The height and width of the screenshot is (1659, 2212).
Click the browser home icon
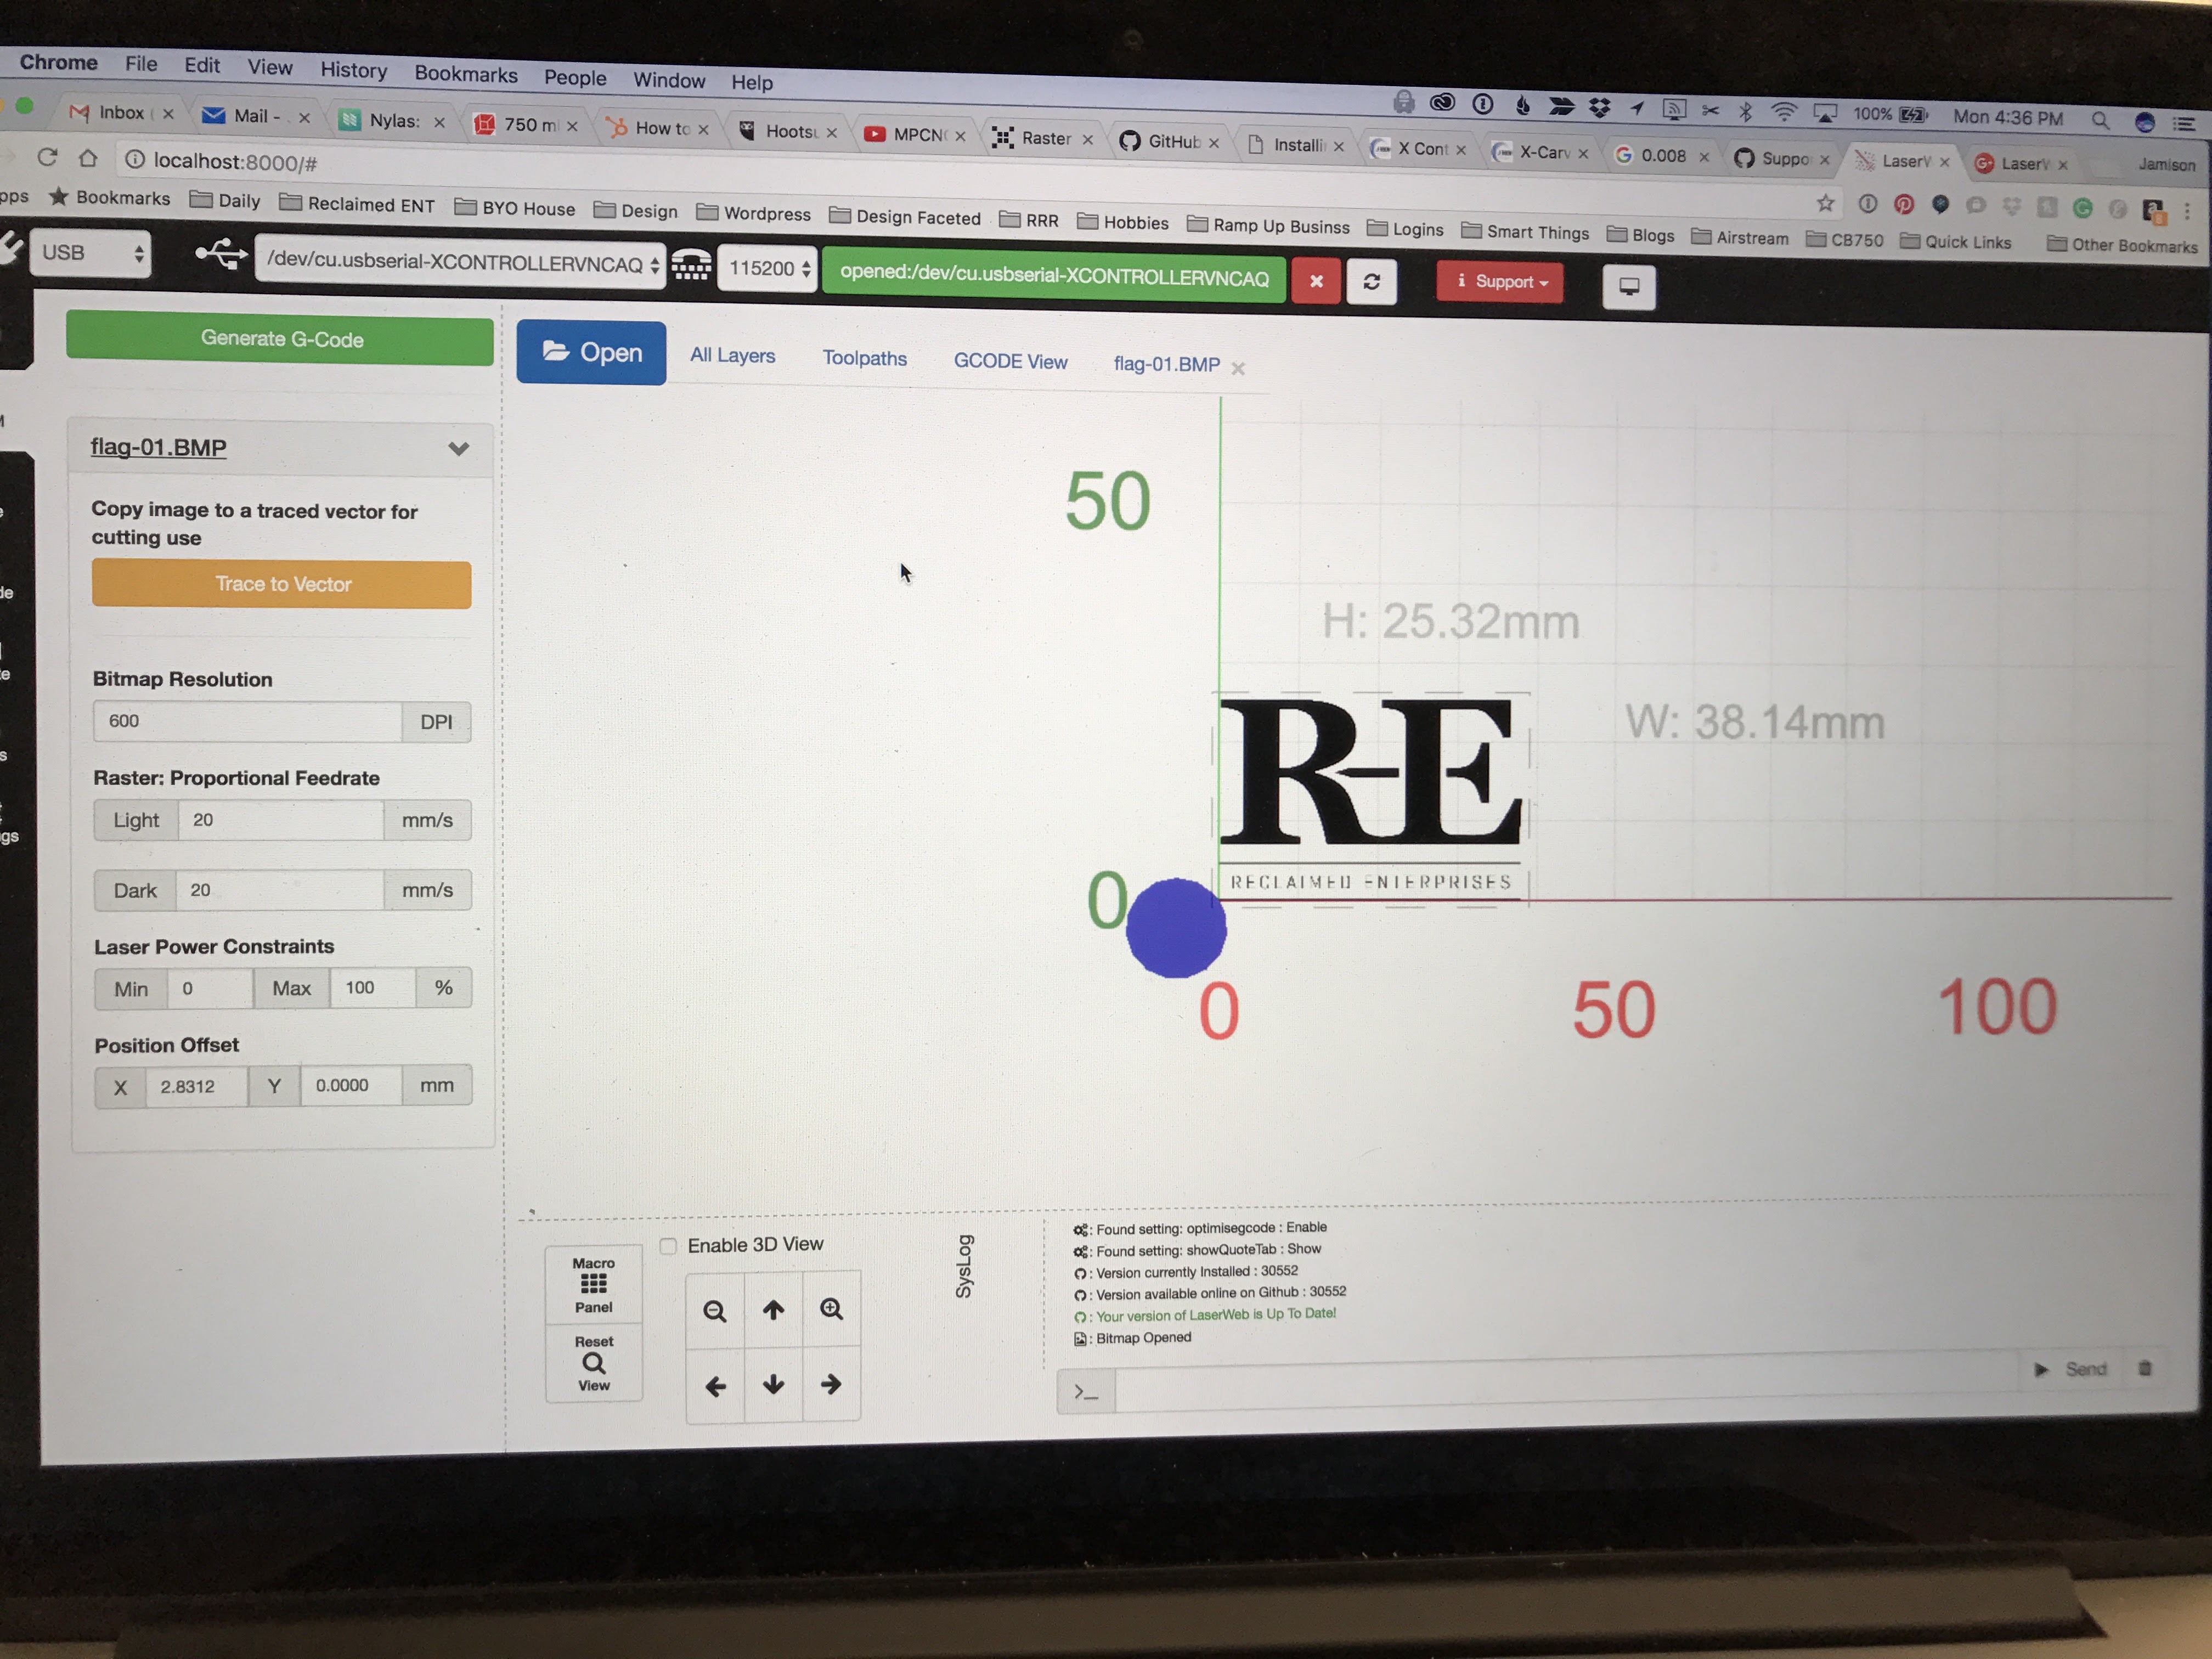pos(88,158)
